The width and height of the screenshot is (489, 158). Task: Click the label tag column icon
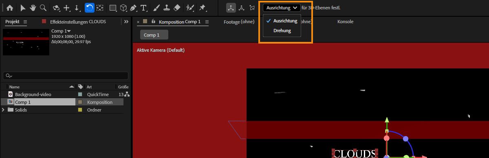point(80,87)
